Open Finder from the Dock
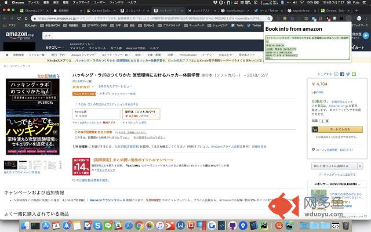Screen dimensions: 371x232 pyautogui.click(x=25, y=226)
